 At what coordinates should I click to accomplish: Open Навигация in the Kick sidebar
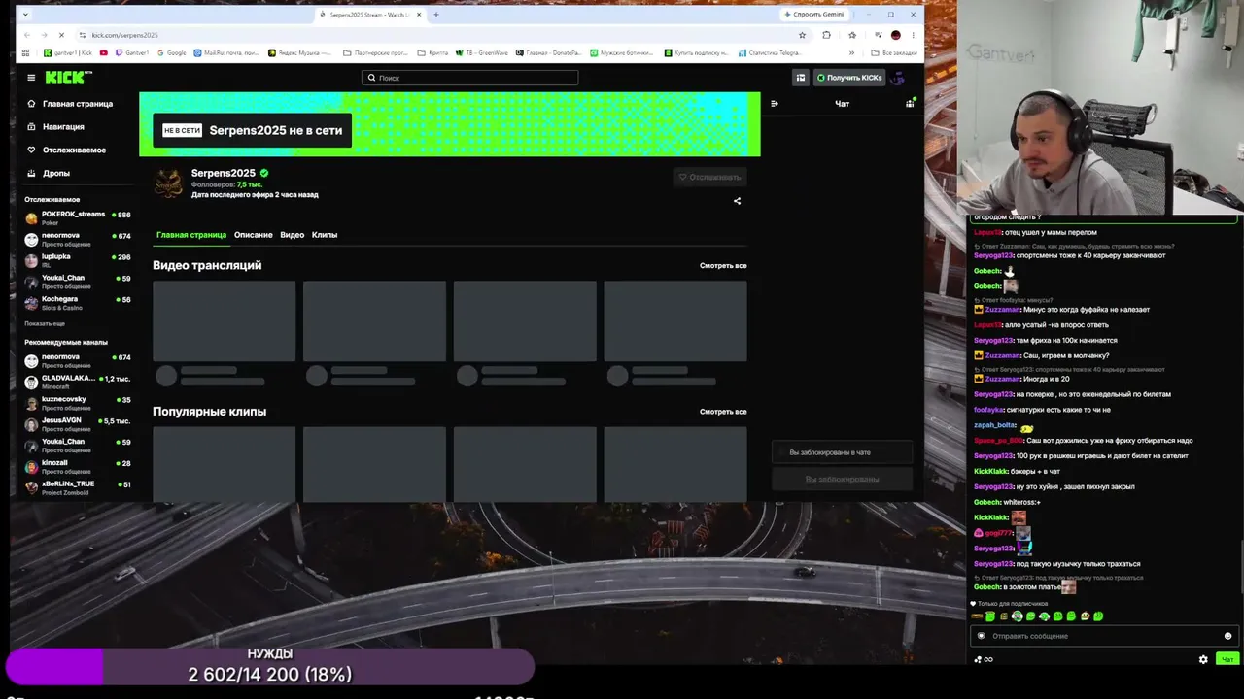(55, 127)
